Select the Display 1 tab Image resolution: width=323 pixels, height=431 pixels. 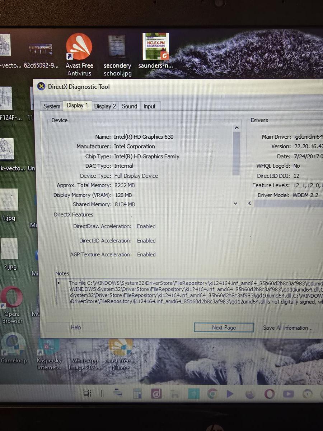[77, 106]
